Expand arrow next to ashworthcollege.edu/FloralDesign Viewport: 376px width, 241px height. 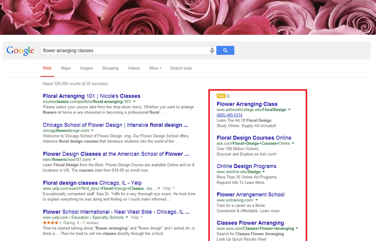290,110
